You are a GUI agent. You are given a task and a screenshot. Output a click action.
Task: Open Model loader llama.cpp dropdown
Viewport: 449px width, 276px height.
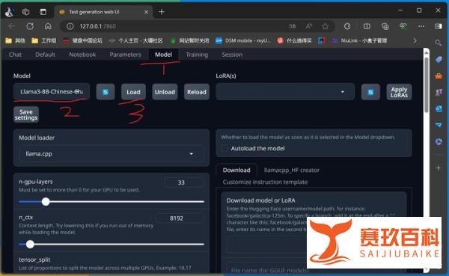coord(111,154)
